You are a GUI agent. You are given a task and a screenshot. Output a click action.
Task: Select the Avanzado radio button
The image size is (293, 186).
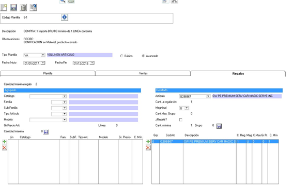(x=143, y=56)
